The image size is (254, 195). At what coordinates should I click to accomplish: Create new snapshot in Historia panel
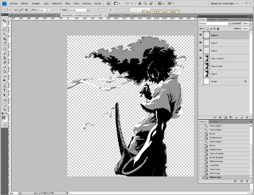click(241, 181)
